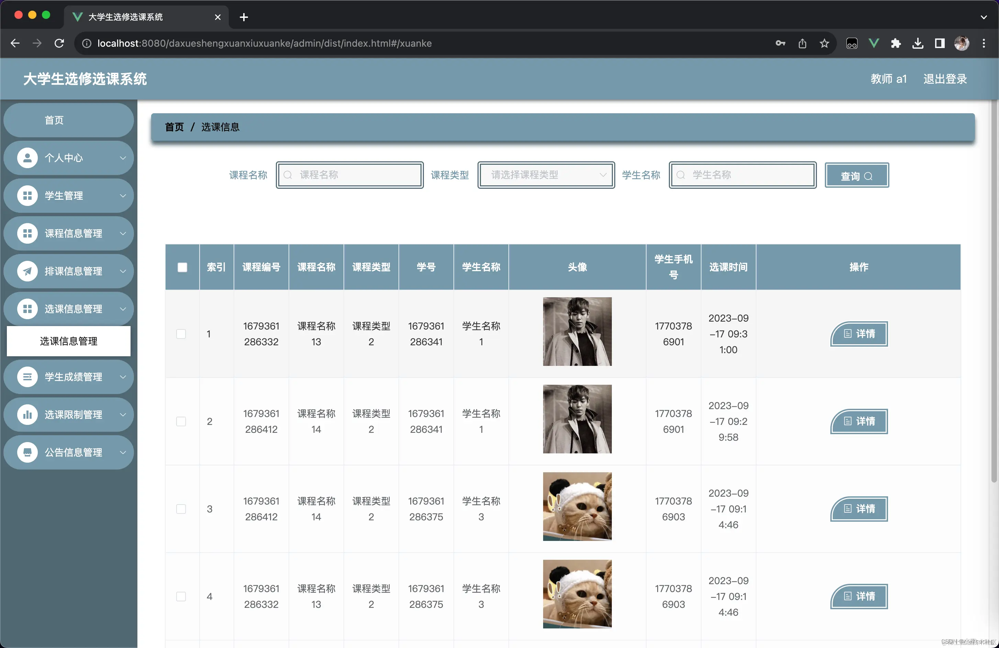Tick the checkbox for row index 3
The image size is (999, 648).
click(x=181, y=509)
